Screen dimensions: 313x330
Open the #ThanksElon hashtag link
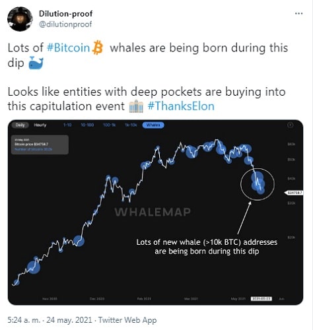[x=181, y=106]
